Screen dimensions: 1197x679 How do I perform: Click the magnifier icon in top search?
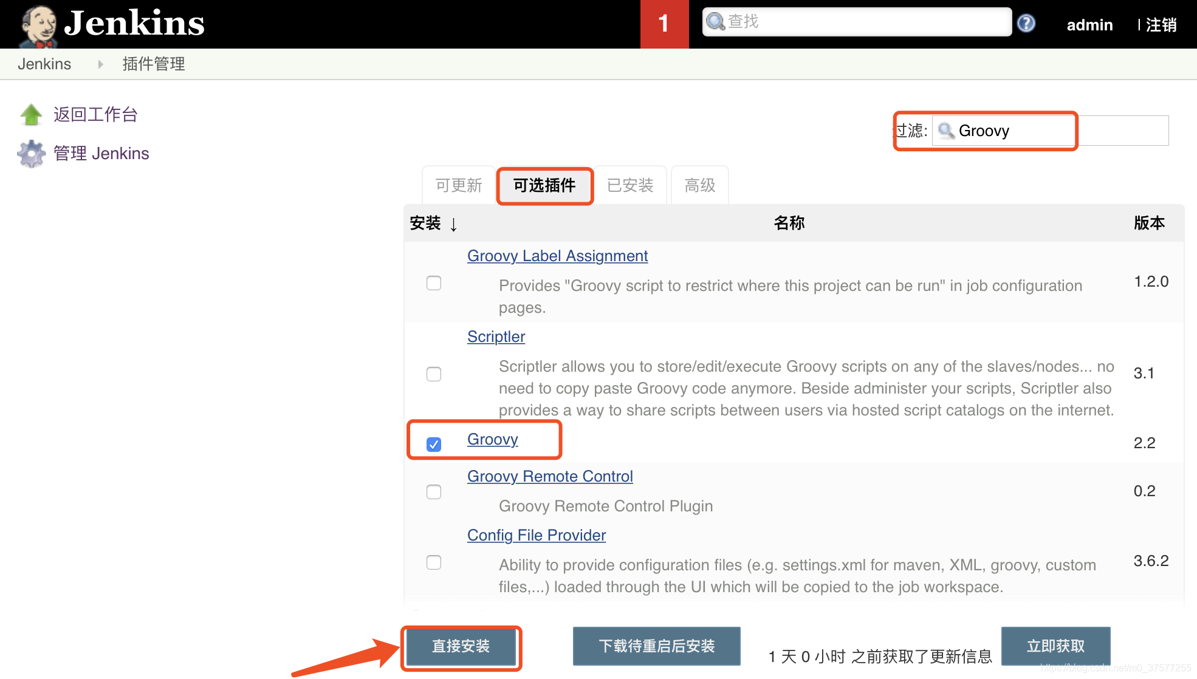(x=716, y=21)
